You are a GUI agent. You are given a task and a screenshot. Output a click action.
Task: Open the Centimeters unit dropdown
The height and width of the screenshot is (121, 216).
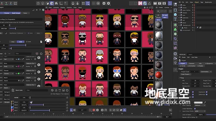click(206, 72)
